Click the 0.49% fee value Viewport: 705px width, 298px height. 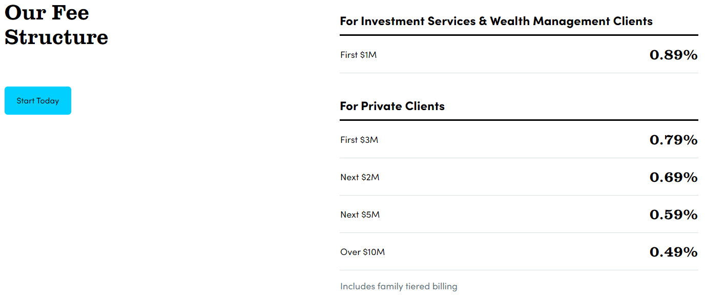pyautogui.click(x=673, y=252)
